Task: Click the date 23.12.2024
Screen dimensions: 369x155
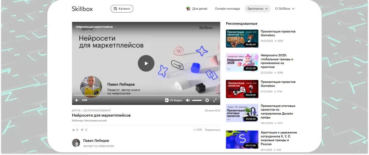Action: tap(266, 73)
